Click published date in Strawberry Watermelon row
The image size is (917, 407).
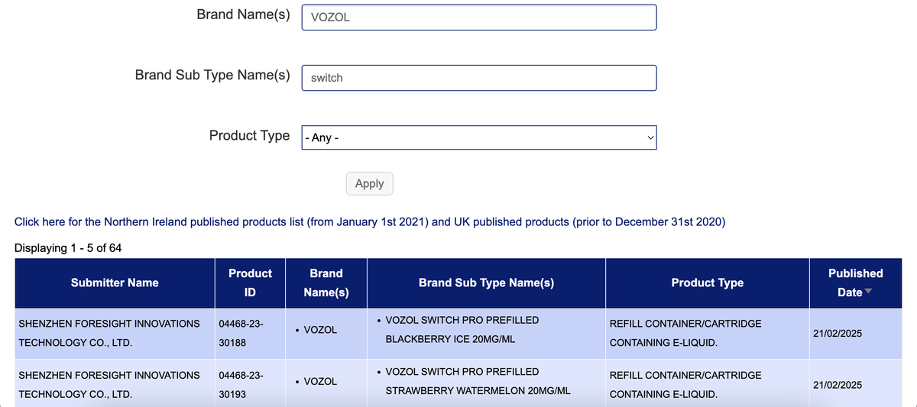(x=837, y=385)
